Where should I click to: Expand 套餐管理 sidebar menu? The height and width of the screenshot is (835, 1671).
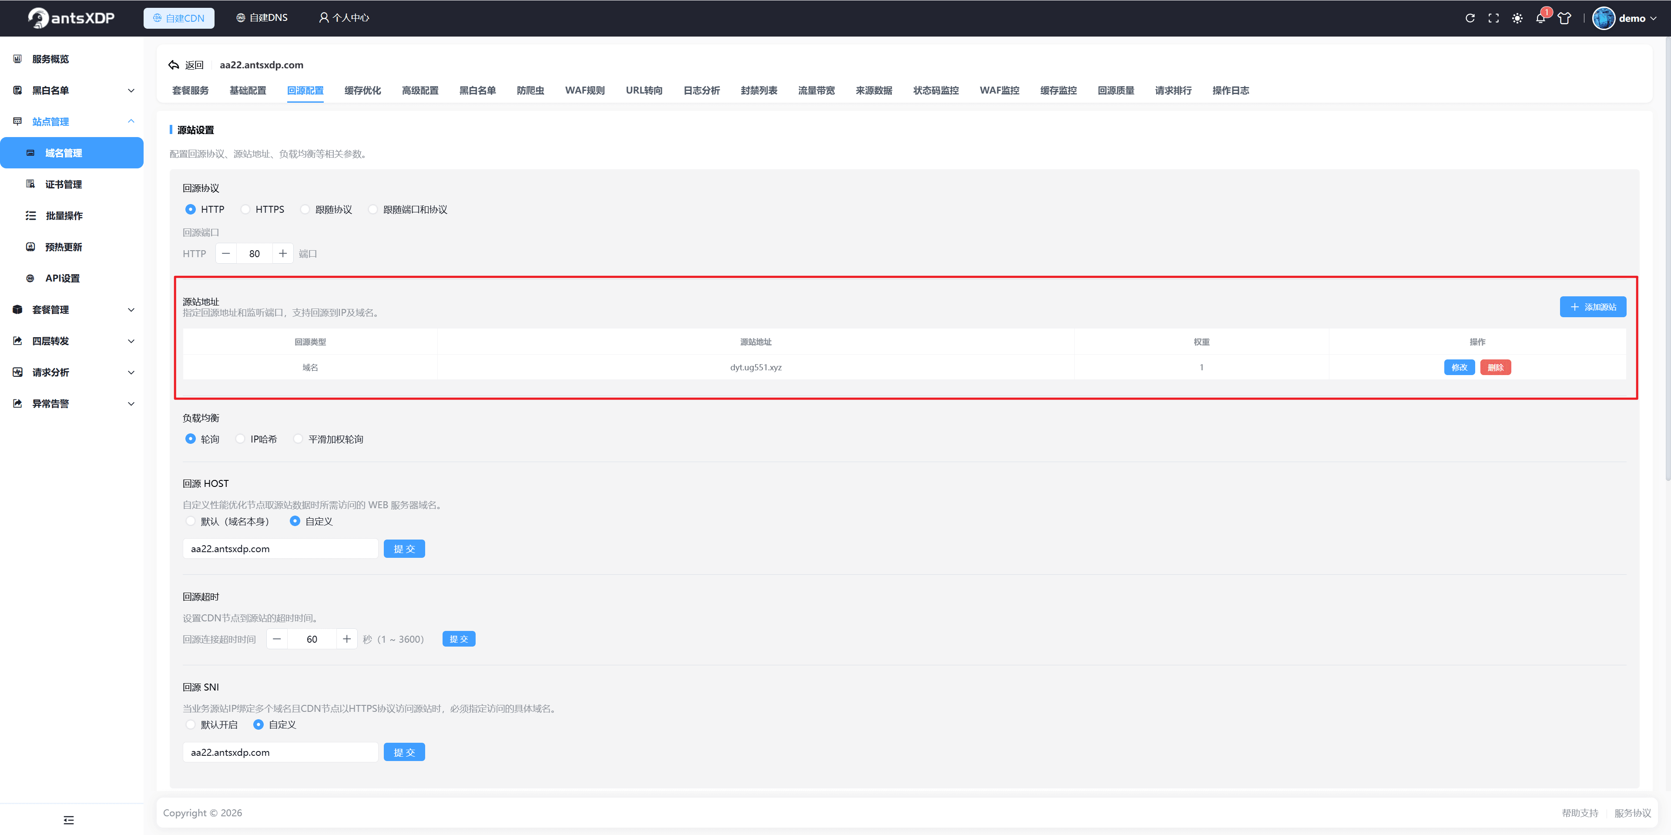point(71,309)
